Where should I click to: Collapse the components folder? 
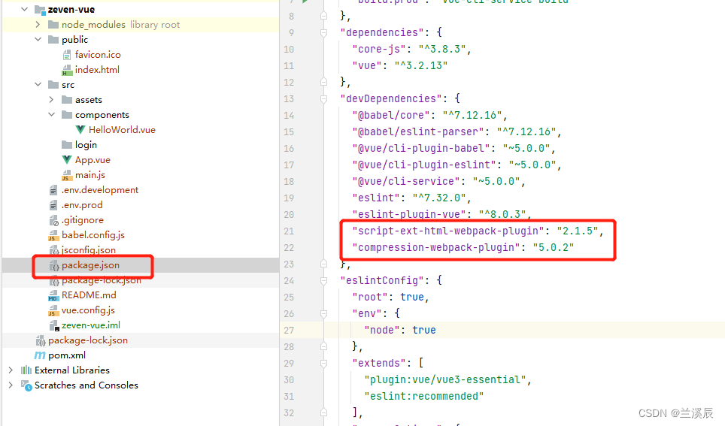pos(51,115)
